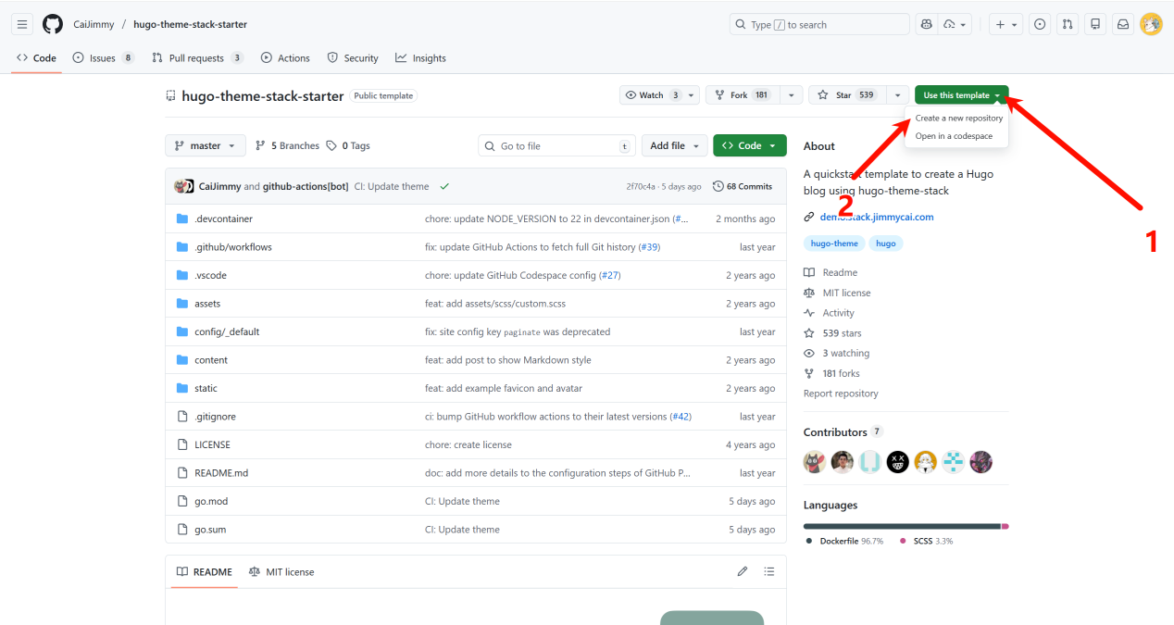Open demo.stack.jimmycai.com website link

(x=877, y=217)
